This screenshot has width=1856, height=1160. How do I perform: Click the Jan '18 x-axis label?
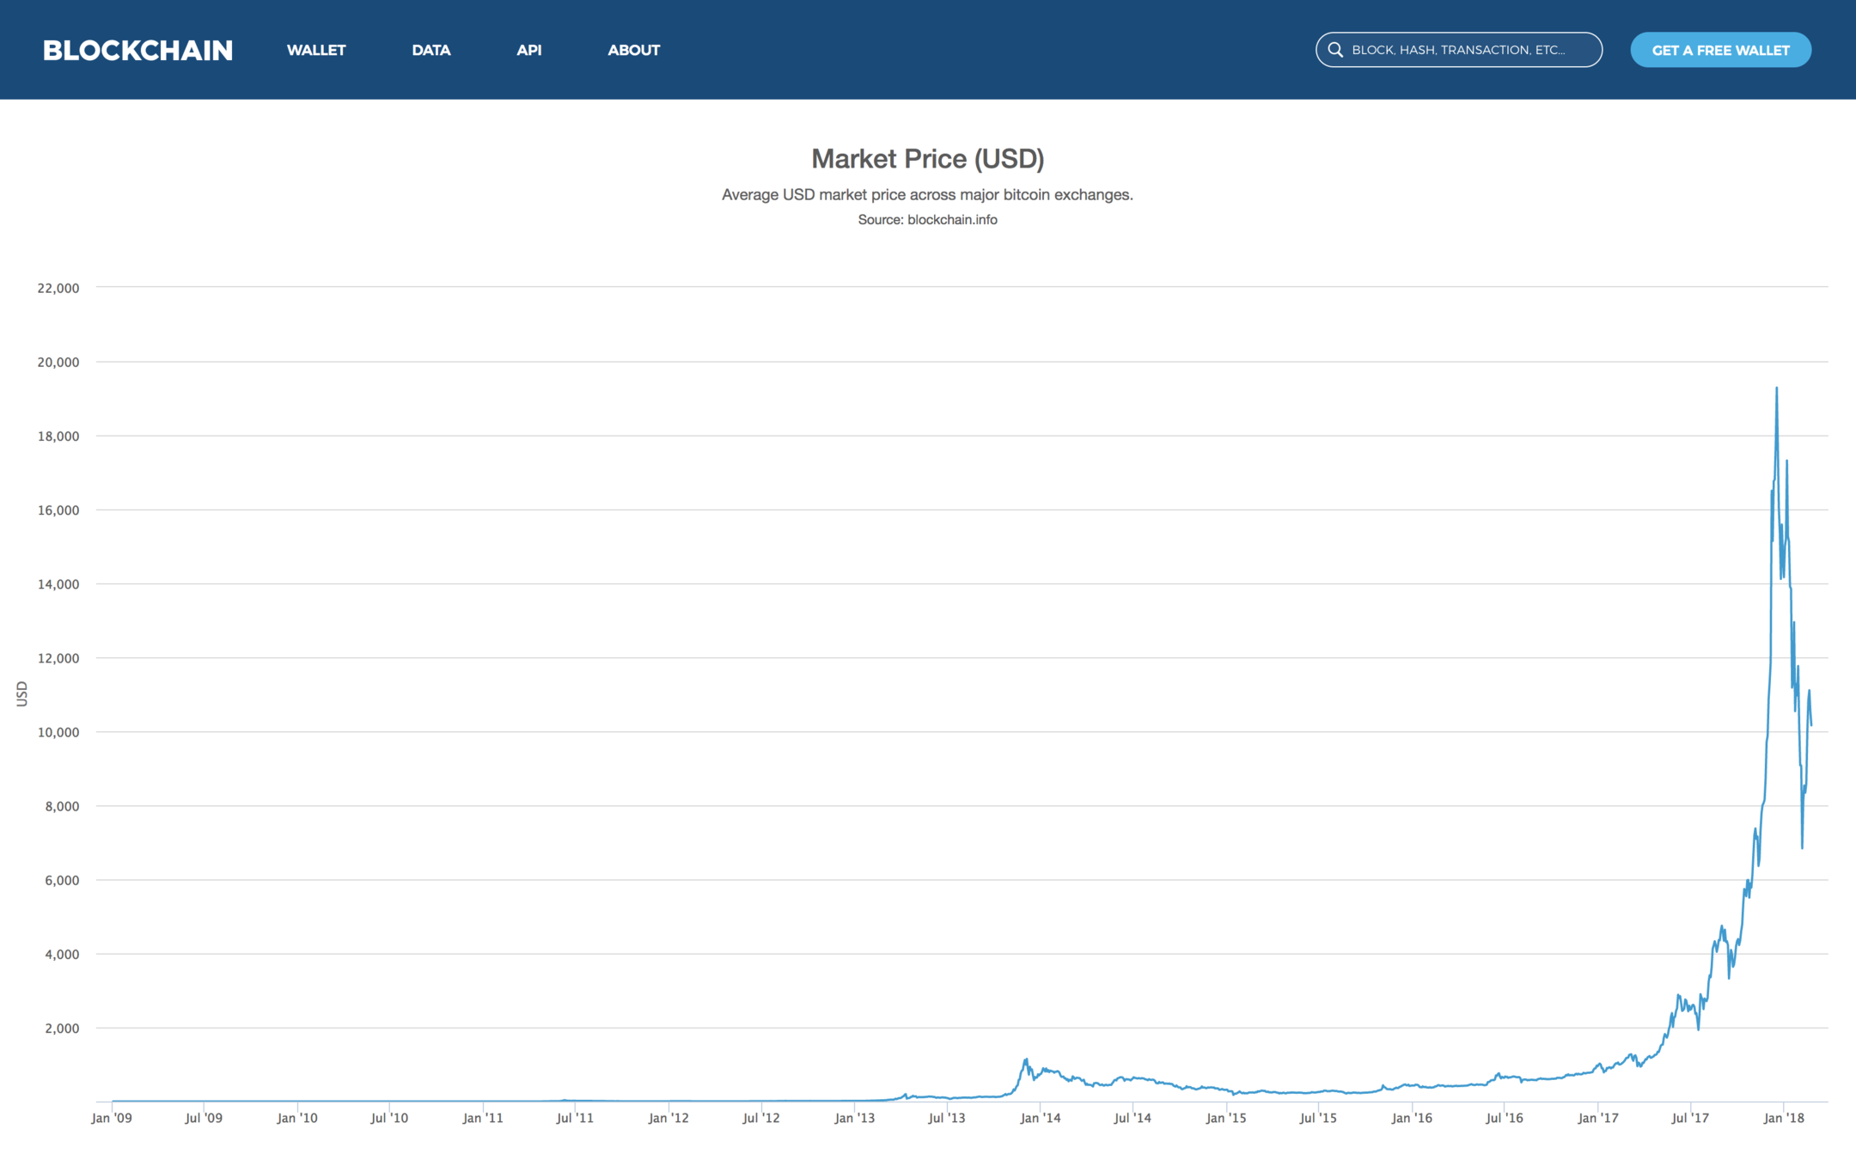pos(1784,1118)
